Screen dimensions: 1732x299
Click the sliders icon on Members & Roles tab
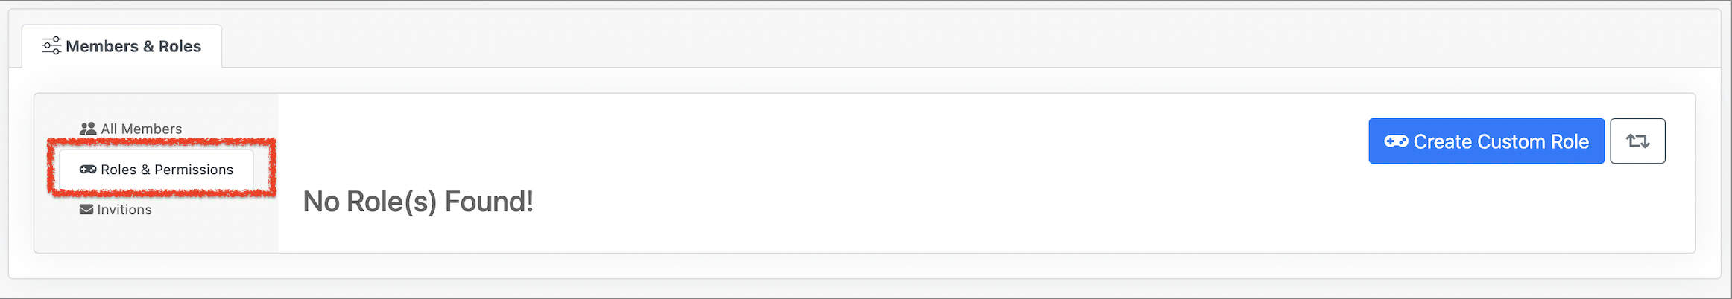pos(51,46)
